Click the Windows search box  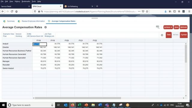click(31, 105)
